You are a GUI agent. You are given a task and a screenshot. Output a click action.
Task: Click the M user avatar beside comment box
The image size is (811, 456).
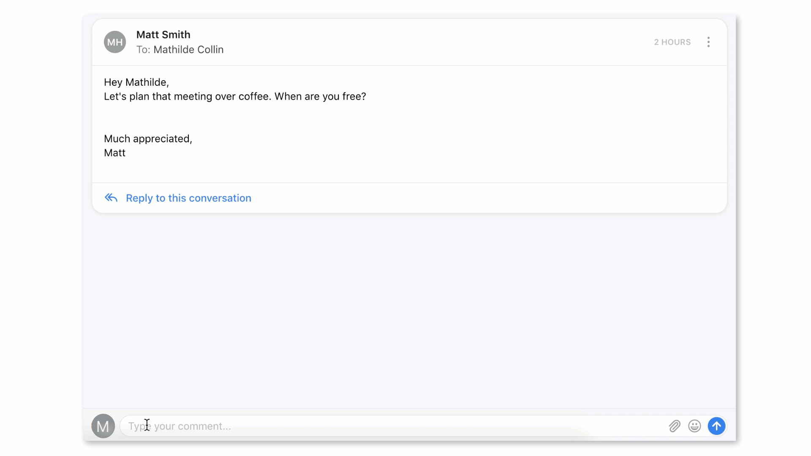point(103,426)
